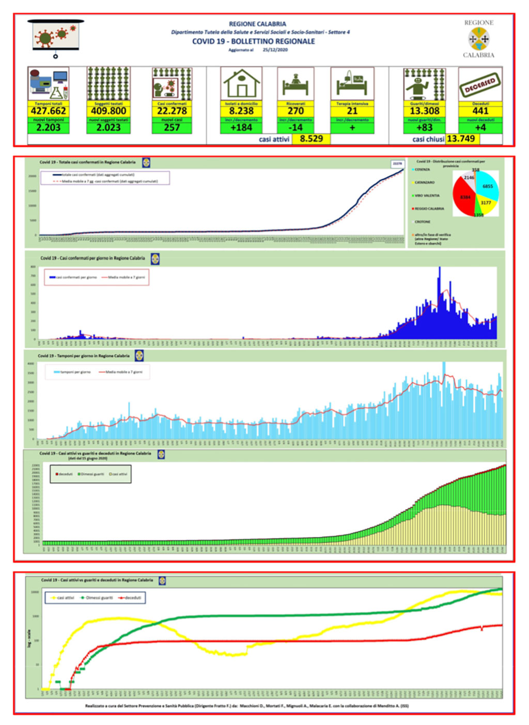Click the COVID 19 - BOLLETTINO REGIONALE title
Viewport: 529px width, 725px height.
253,41
